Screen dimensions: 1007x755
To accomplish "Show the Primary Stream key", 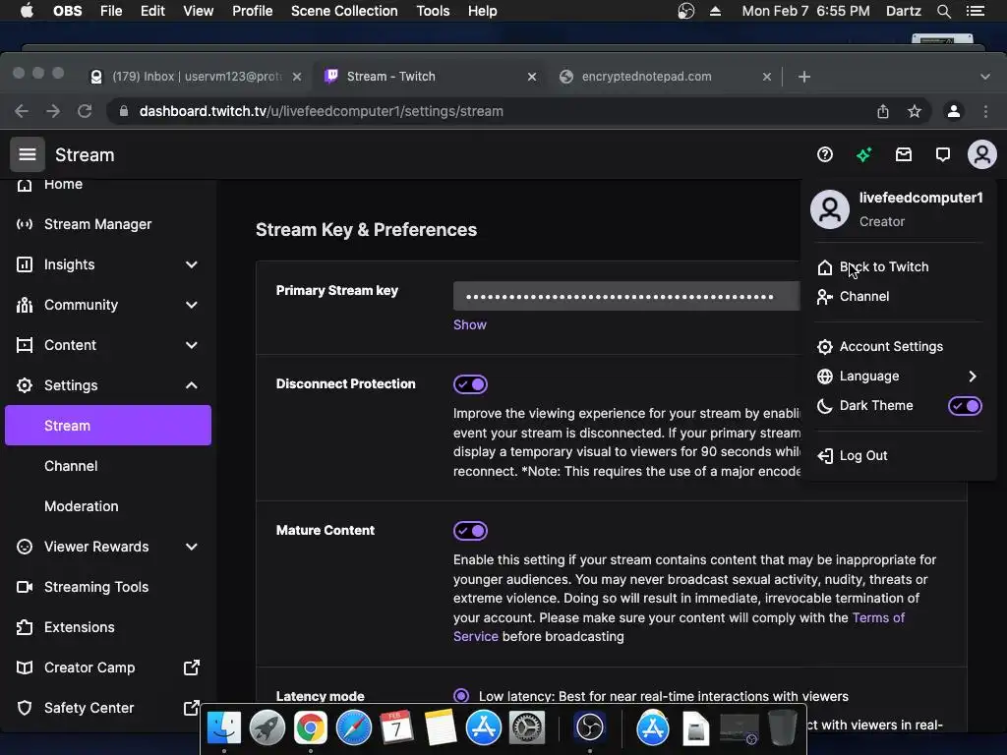I will [x=469, y=324].
